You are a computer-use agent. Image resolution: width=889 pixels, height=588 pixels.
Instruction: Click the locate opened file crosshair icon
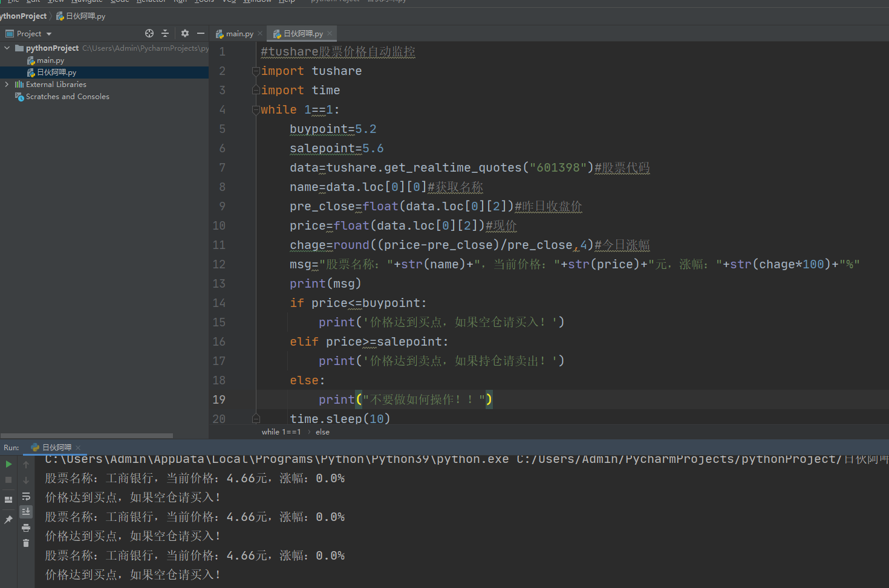(149, 34)
